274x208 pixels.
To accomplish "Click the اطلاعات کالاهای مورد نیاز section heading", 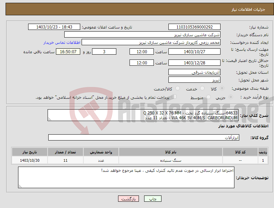I will point(243,126).
